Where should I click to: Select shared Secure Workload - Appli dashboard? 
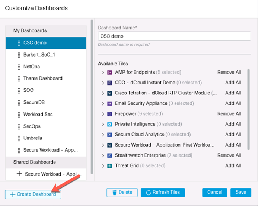tap(46, 174)
